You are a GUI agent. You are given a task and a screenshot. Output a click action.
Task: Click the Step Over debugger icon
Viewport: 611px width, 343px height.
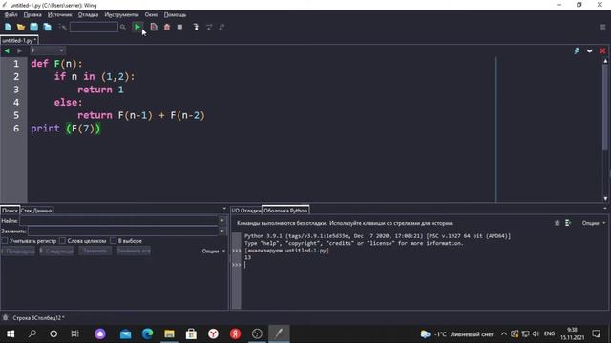coord(209,27)
